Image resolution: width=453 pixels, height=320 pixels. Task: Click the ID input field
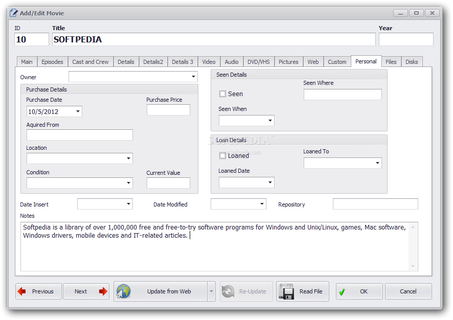(32, 39)
